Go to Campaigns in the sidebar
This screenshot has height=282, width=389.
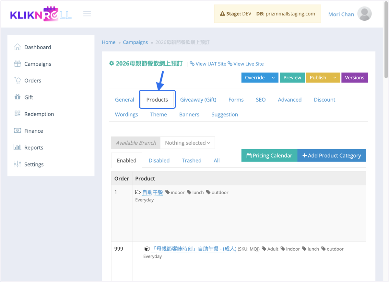38,64
